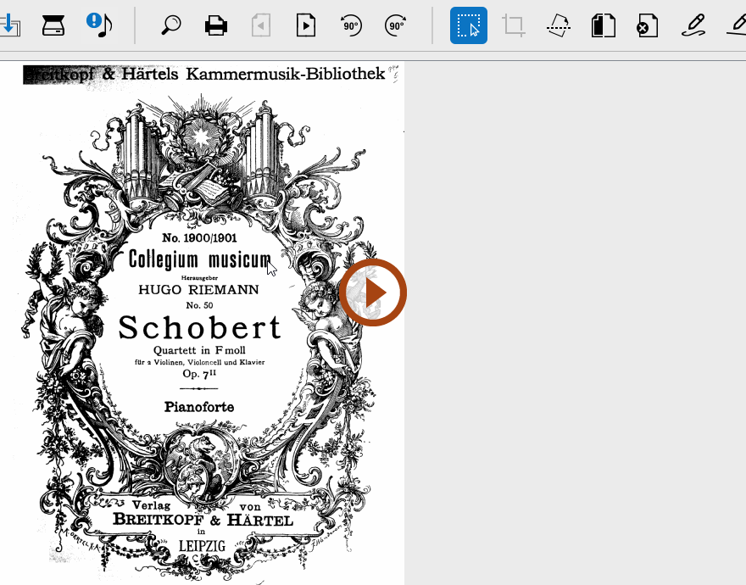
Task: Rotate page 90° counterclockwise
Action: [x=351, y=25]
